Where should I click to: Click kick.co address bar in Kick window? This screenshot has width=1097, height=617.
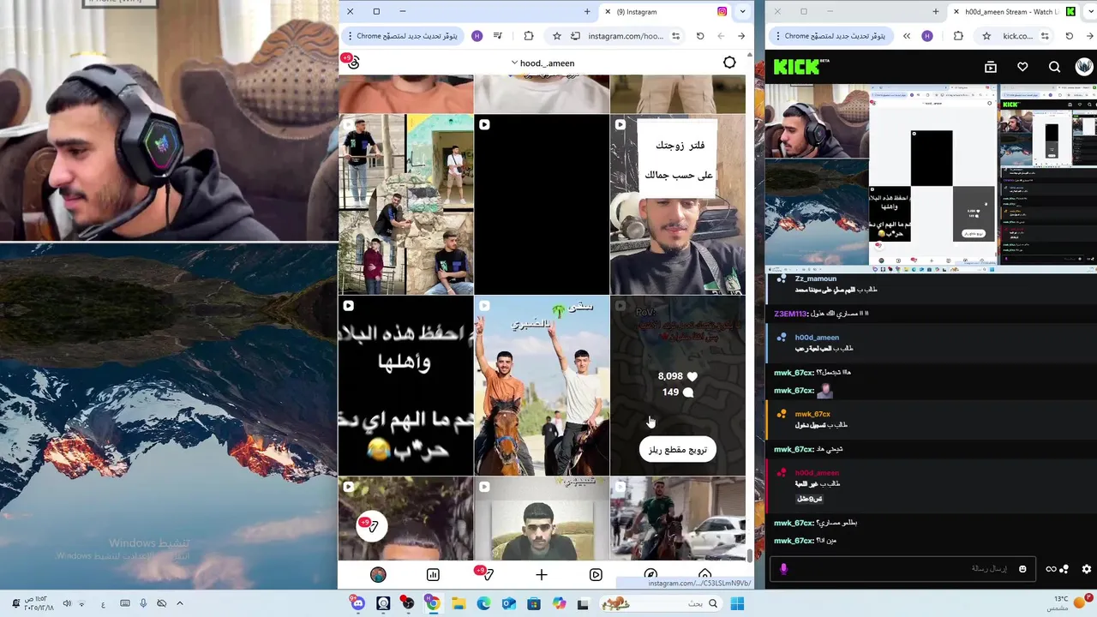(1018, 36)
